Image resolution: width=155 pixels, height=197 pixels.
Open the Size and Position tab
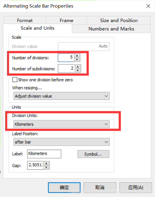(119, 20)
